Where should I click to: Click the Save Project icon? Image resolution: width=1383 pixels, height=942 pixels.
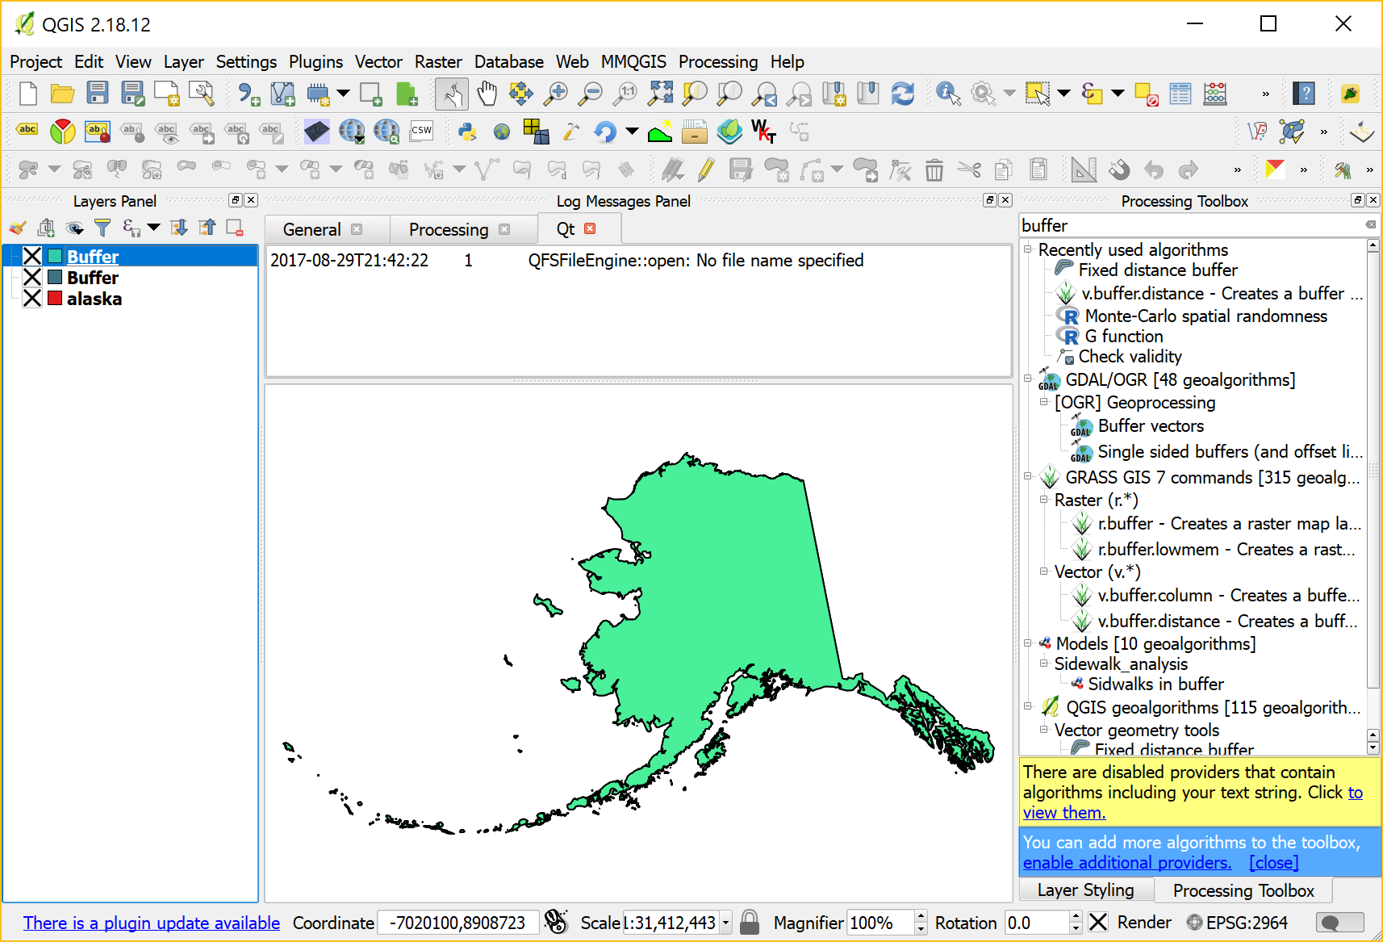click(98, 94)
